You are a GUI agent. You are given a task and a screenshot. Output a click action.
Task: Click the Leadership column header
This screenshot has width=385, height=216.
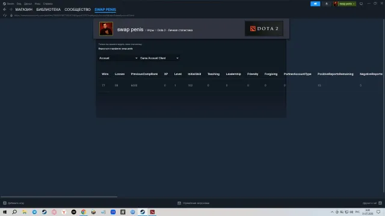[x=233, y=74]
